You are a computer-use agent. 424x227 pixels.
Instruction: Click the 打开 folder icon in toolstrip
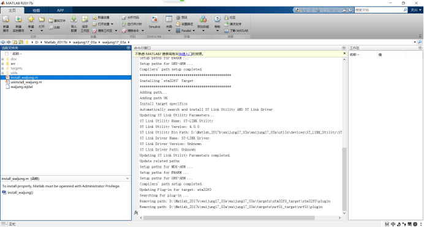pos(42,20)
